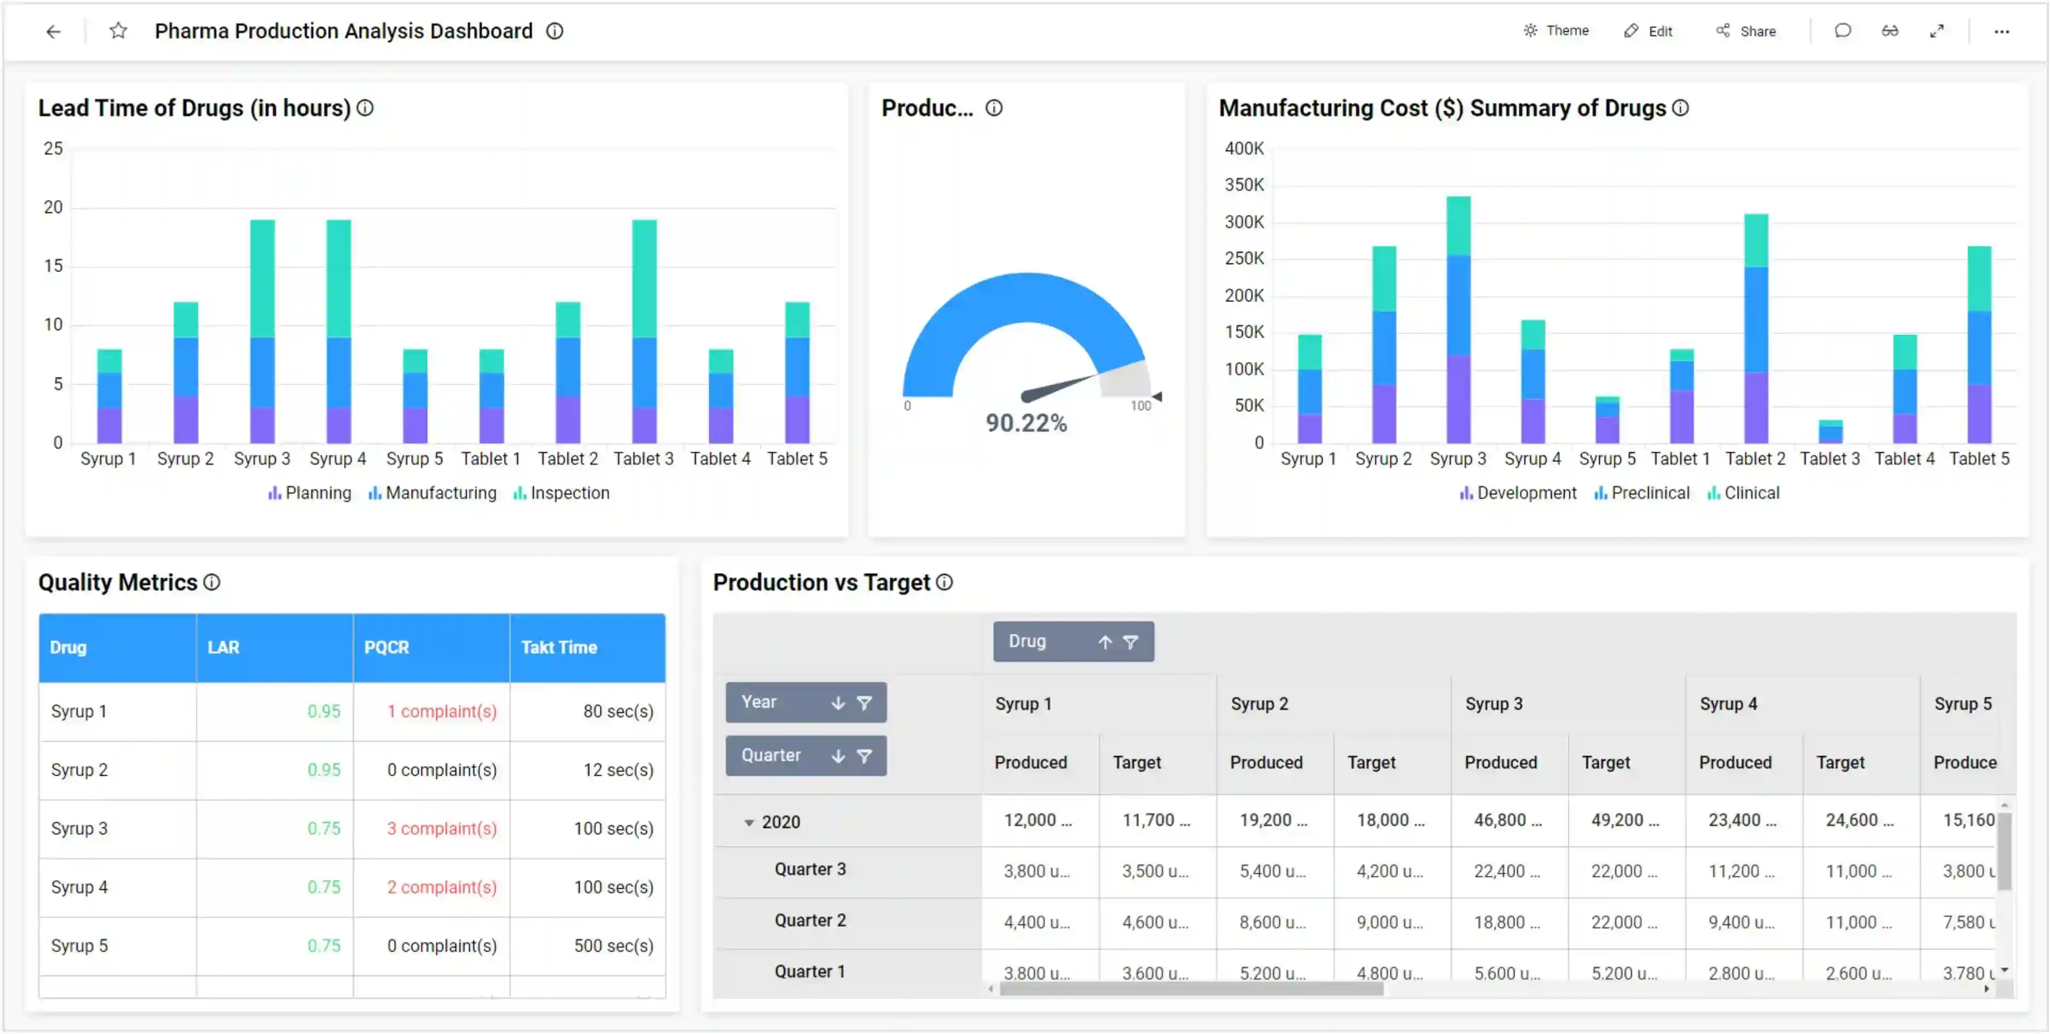Open the comments icon in header
This screenshot has width=2051, height=1034.
coord(1842,31)
